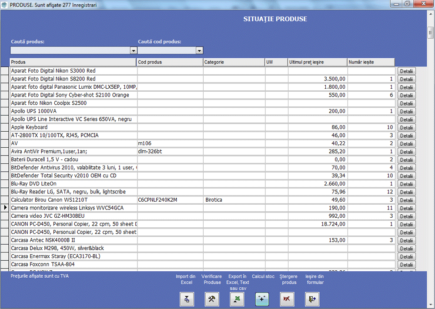
Task: Open Detalii for Camera video JVC GZ-HM30BEU
Action: pos(406,216)
